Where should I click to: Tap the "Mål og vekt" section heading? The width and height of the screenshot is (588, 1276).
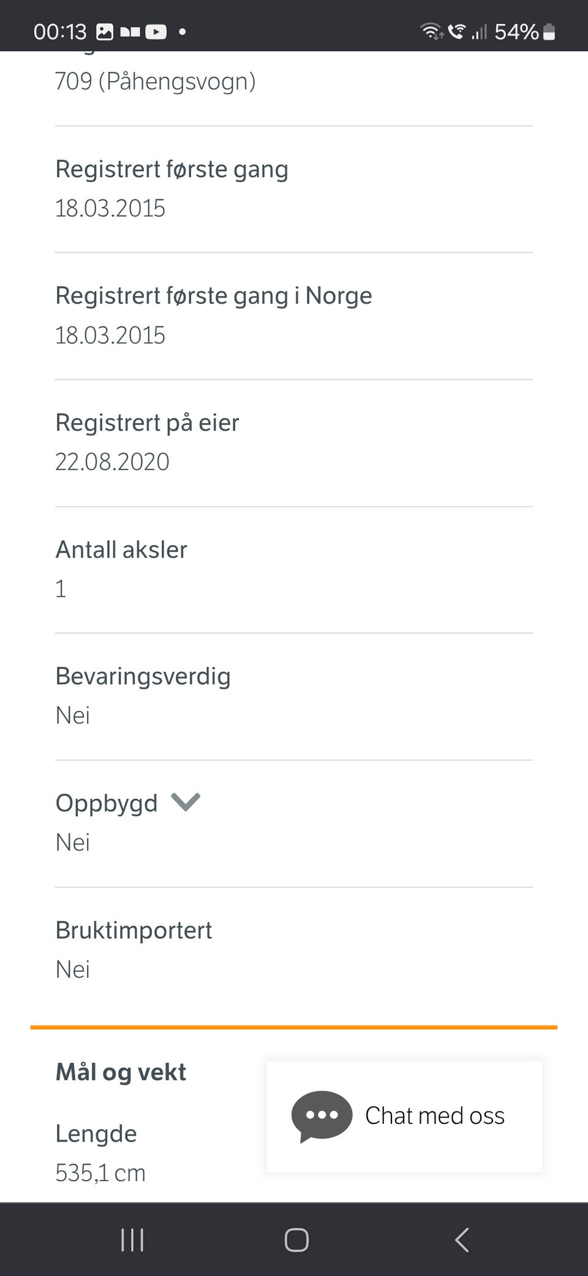[x=121, y=1072]
